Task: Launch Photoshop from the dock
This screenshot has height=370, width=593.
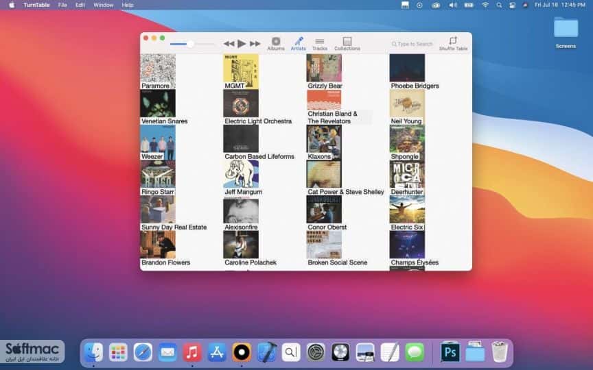Action: pos(450,352)
